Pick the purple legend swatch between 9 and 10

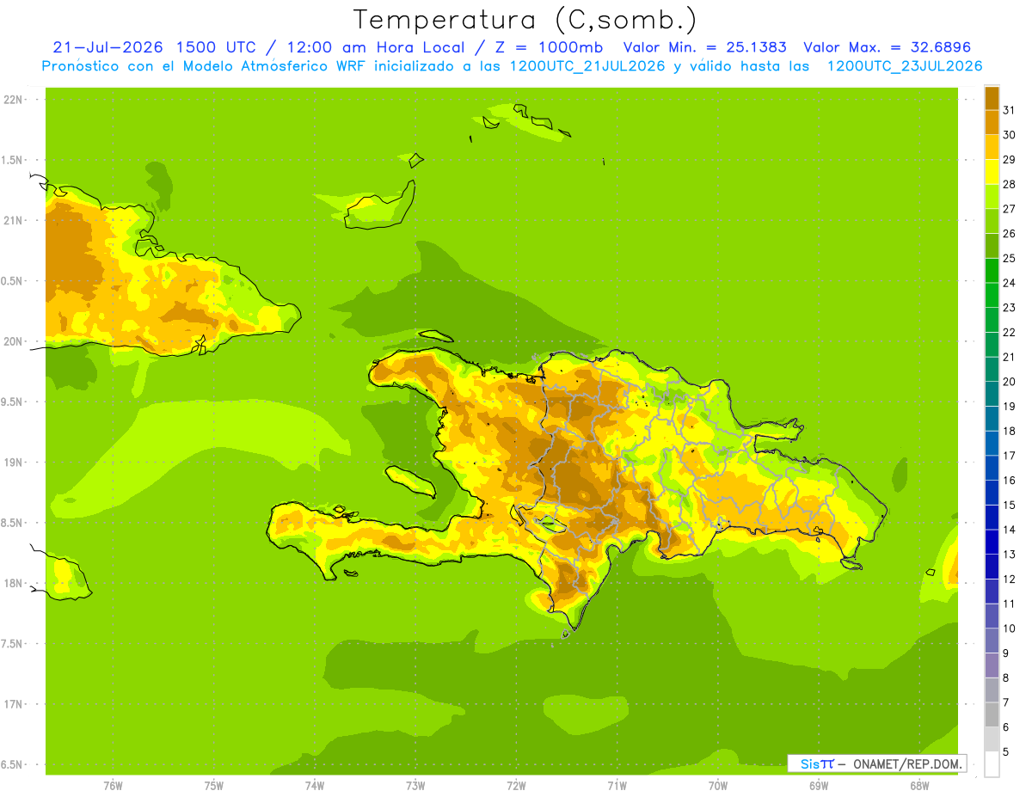click(x=992, y=640)
